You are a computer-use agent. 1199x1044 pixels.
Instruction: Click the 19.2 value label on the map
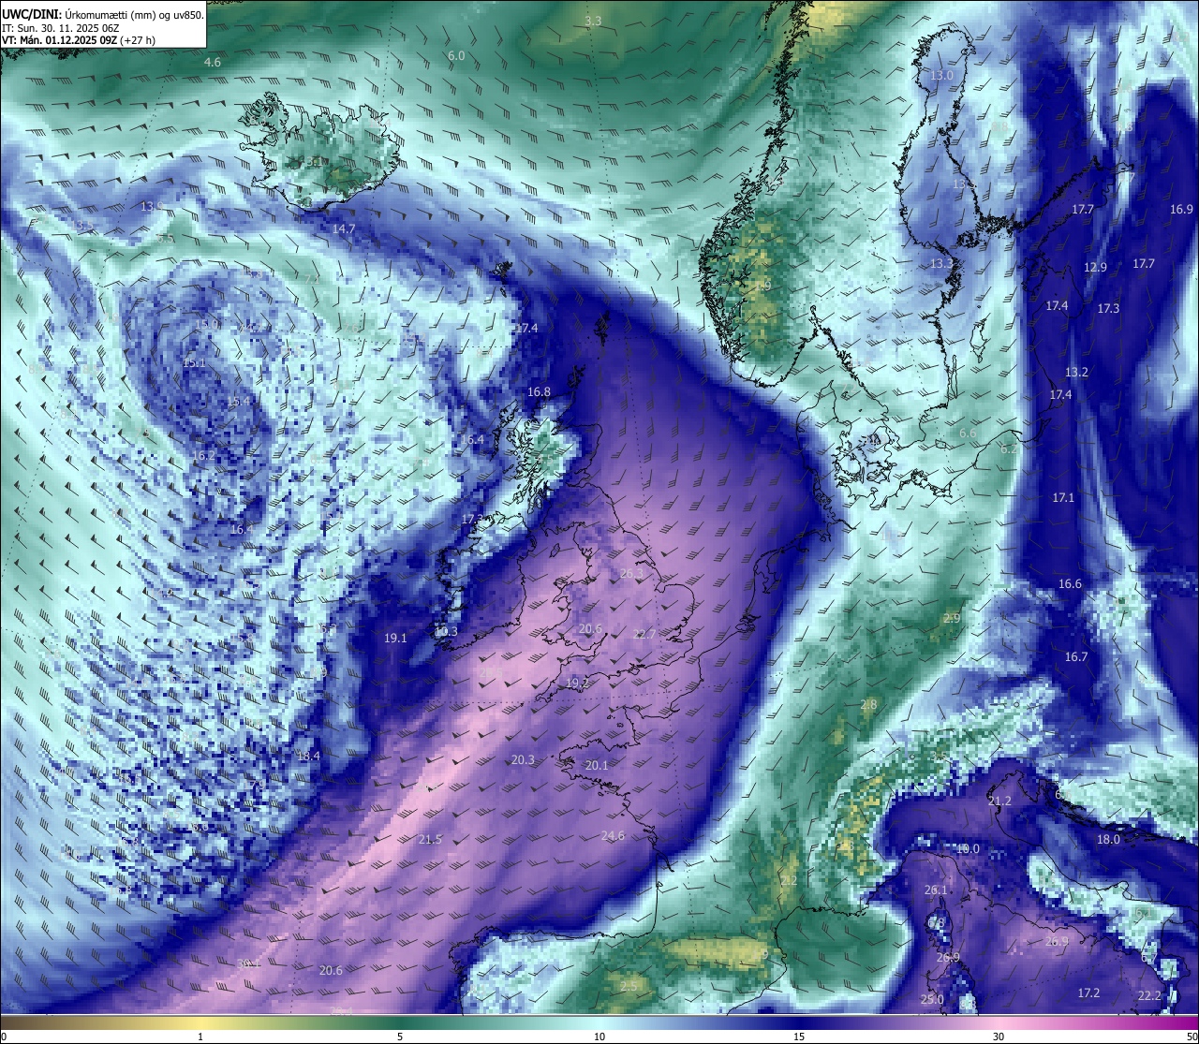577,684
